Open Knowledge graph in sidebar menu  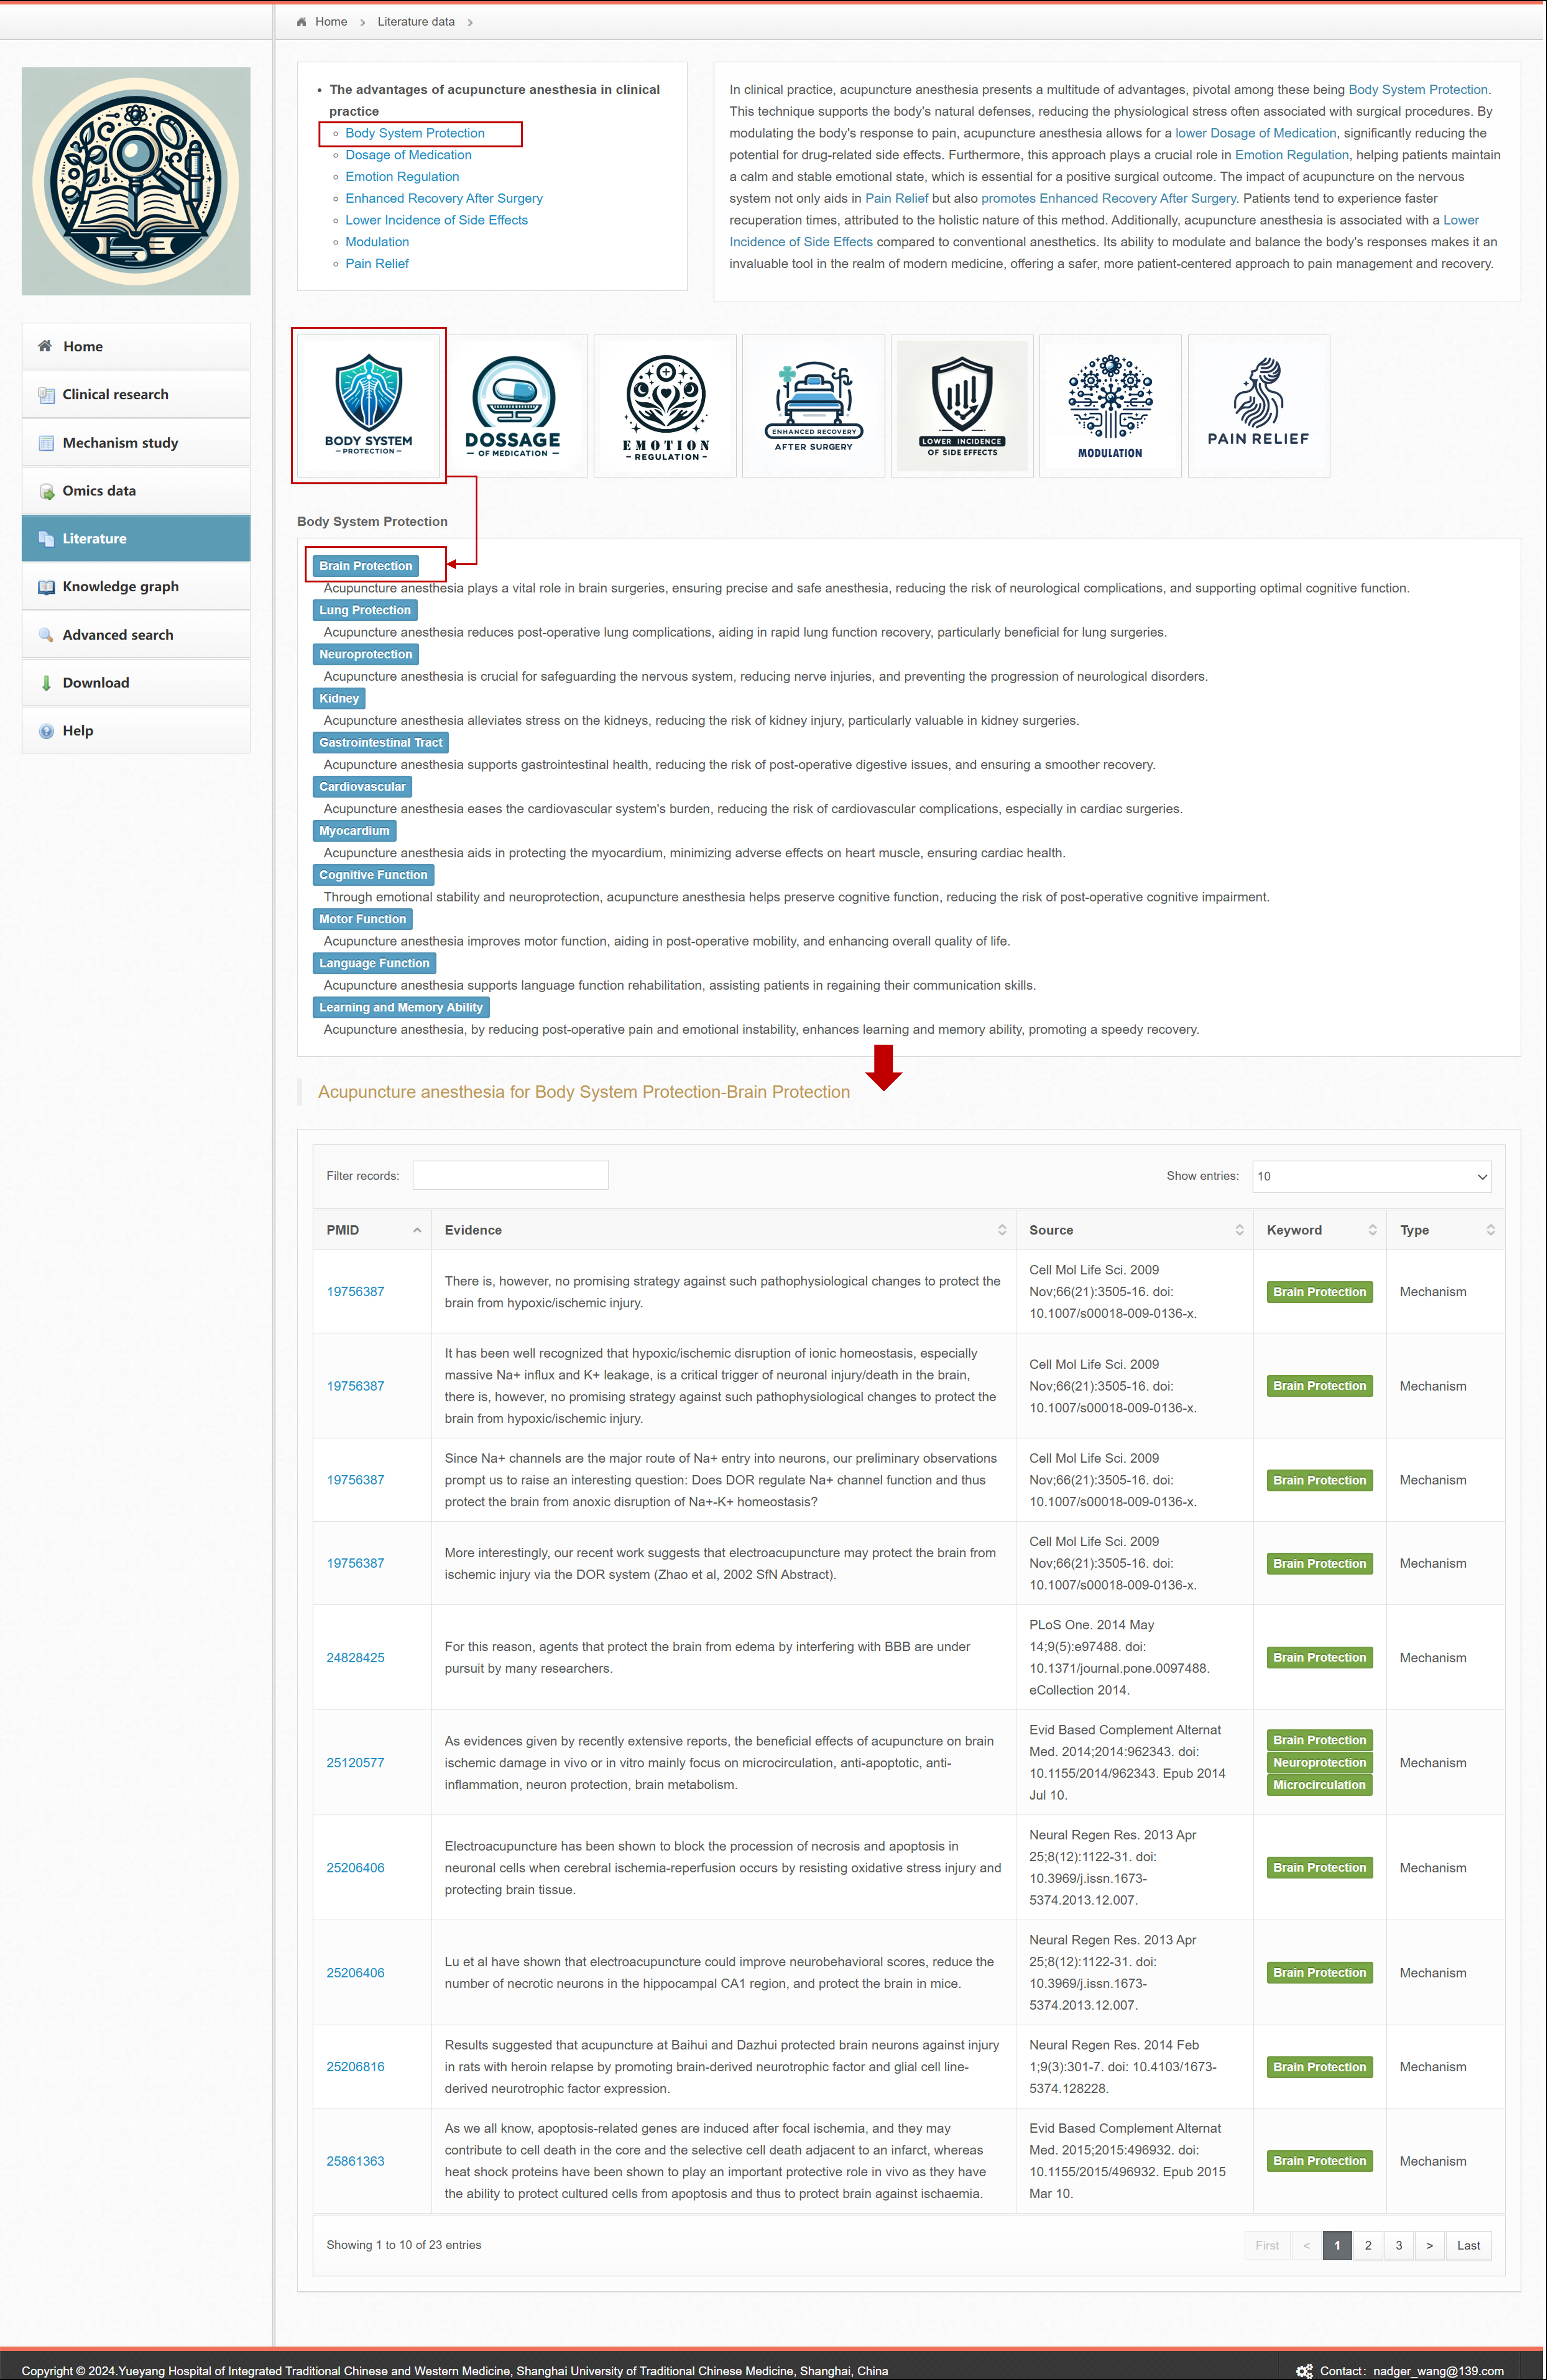(x=120, y=586)
